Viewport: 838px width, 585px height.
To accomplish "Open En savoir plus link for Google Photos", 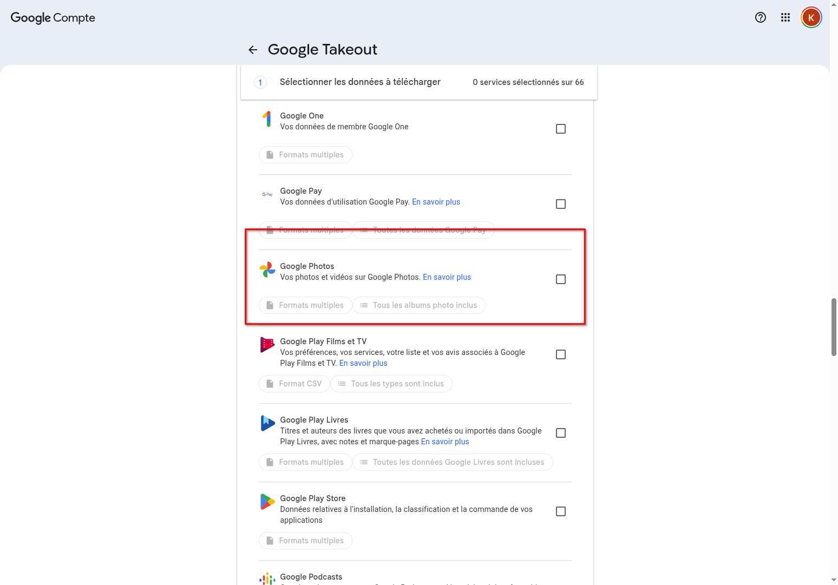I will pyautogui.click(x=447, y=277).
